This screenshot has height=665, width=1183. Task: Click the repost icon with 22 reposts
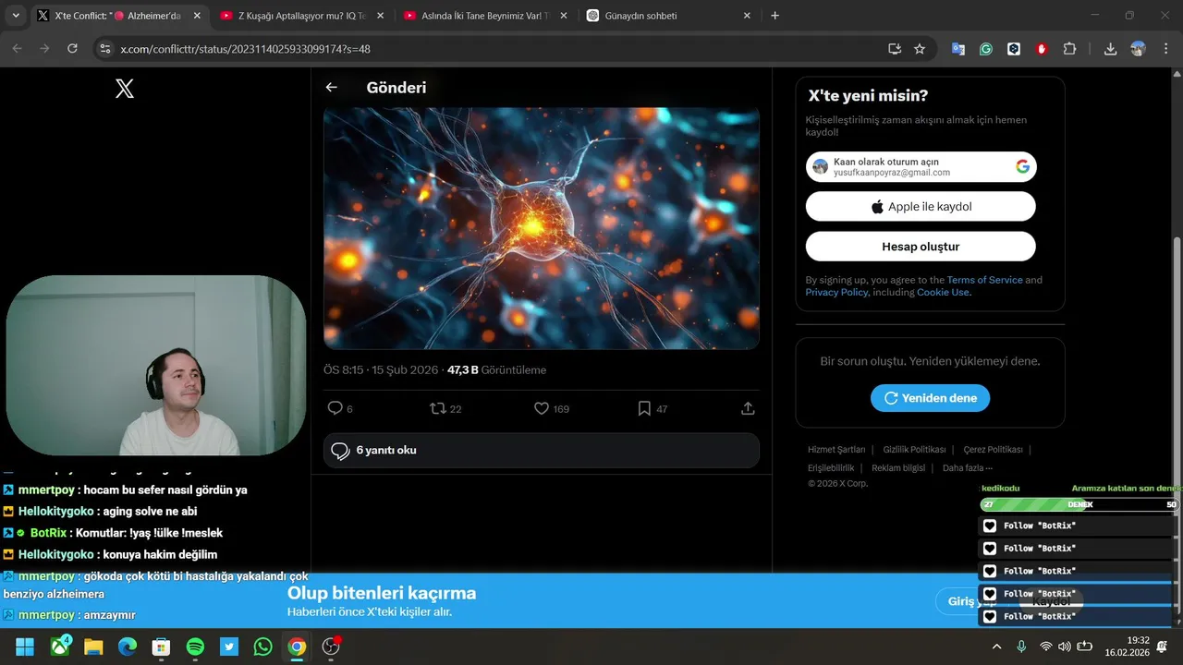pos(438,408)
